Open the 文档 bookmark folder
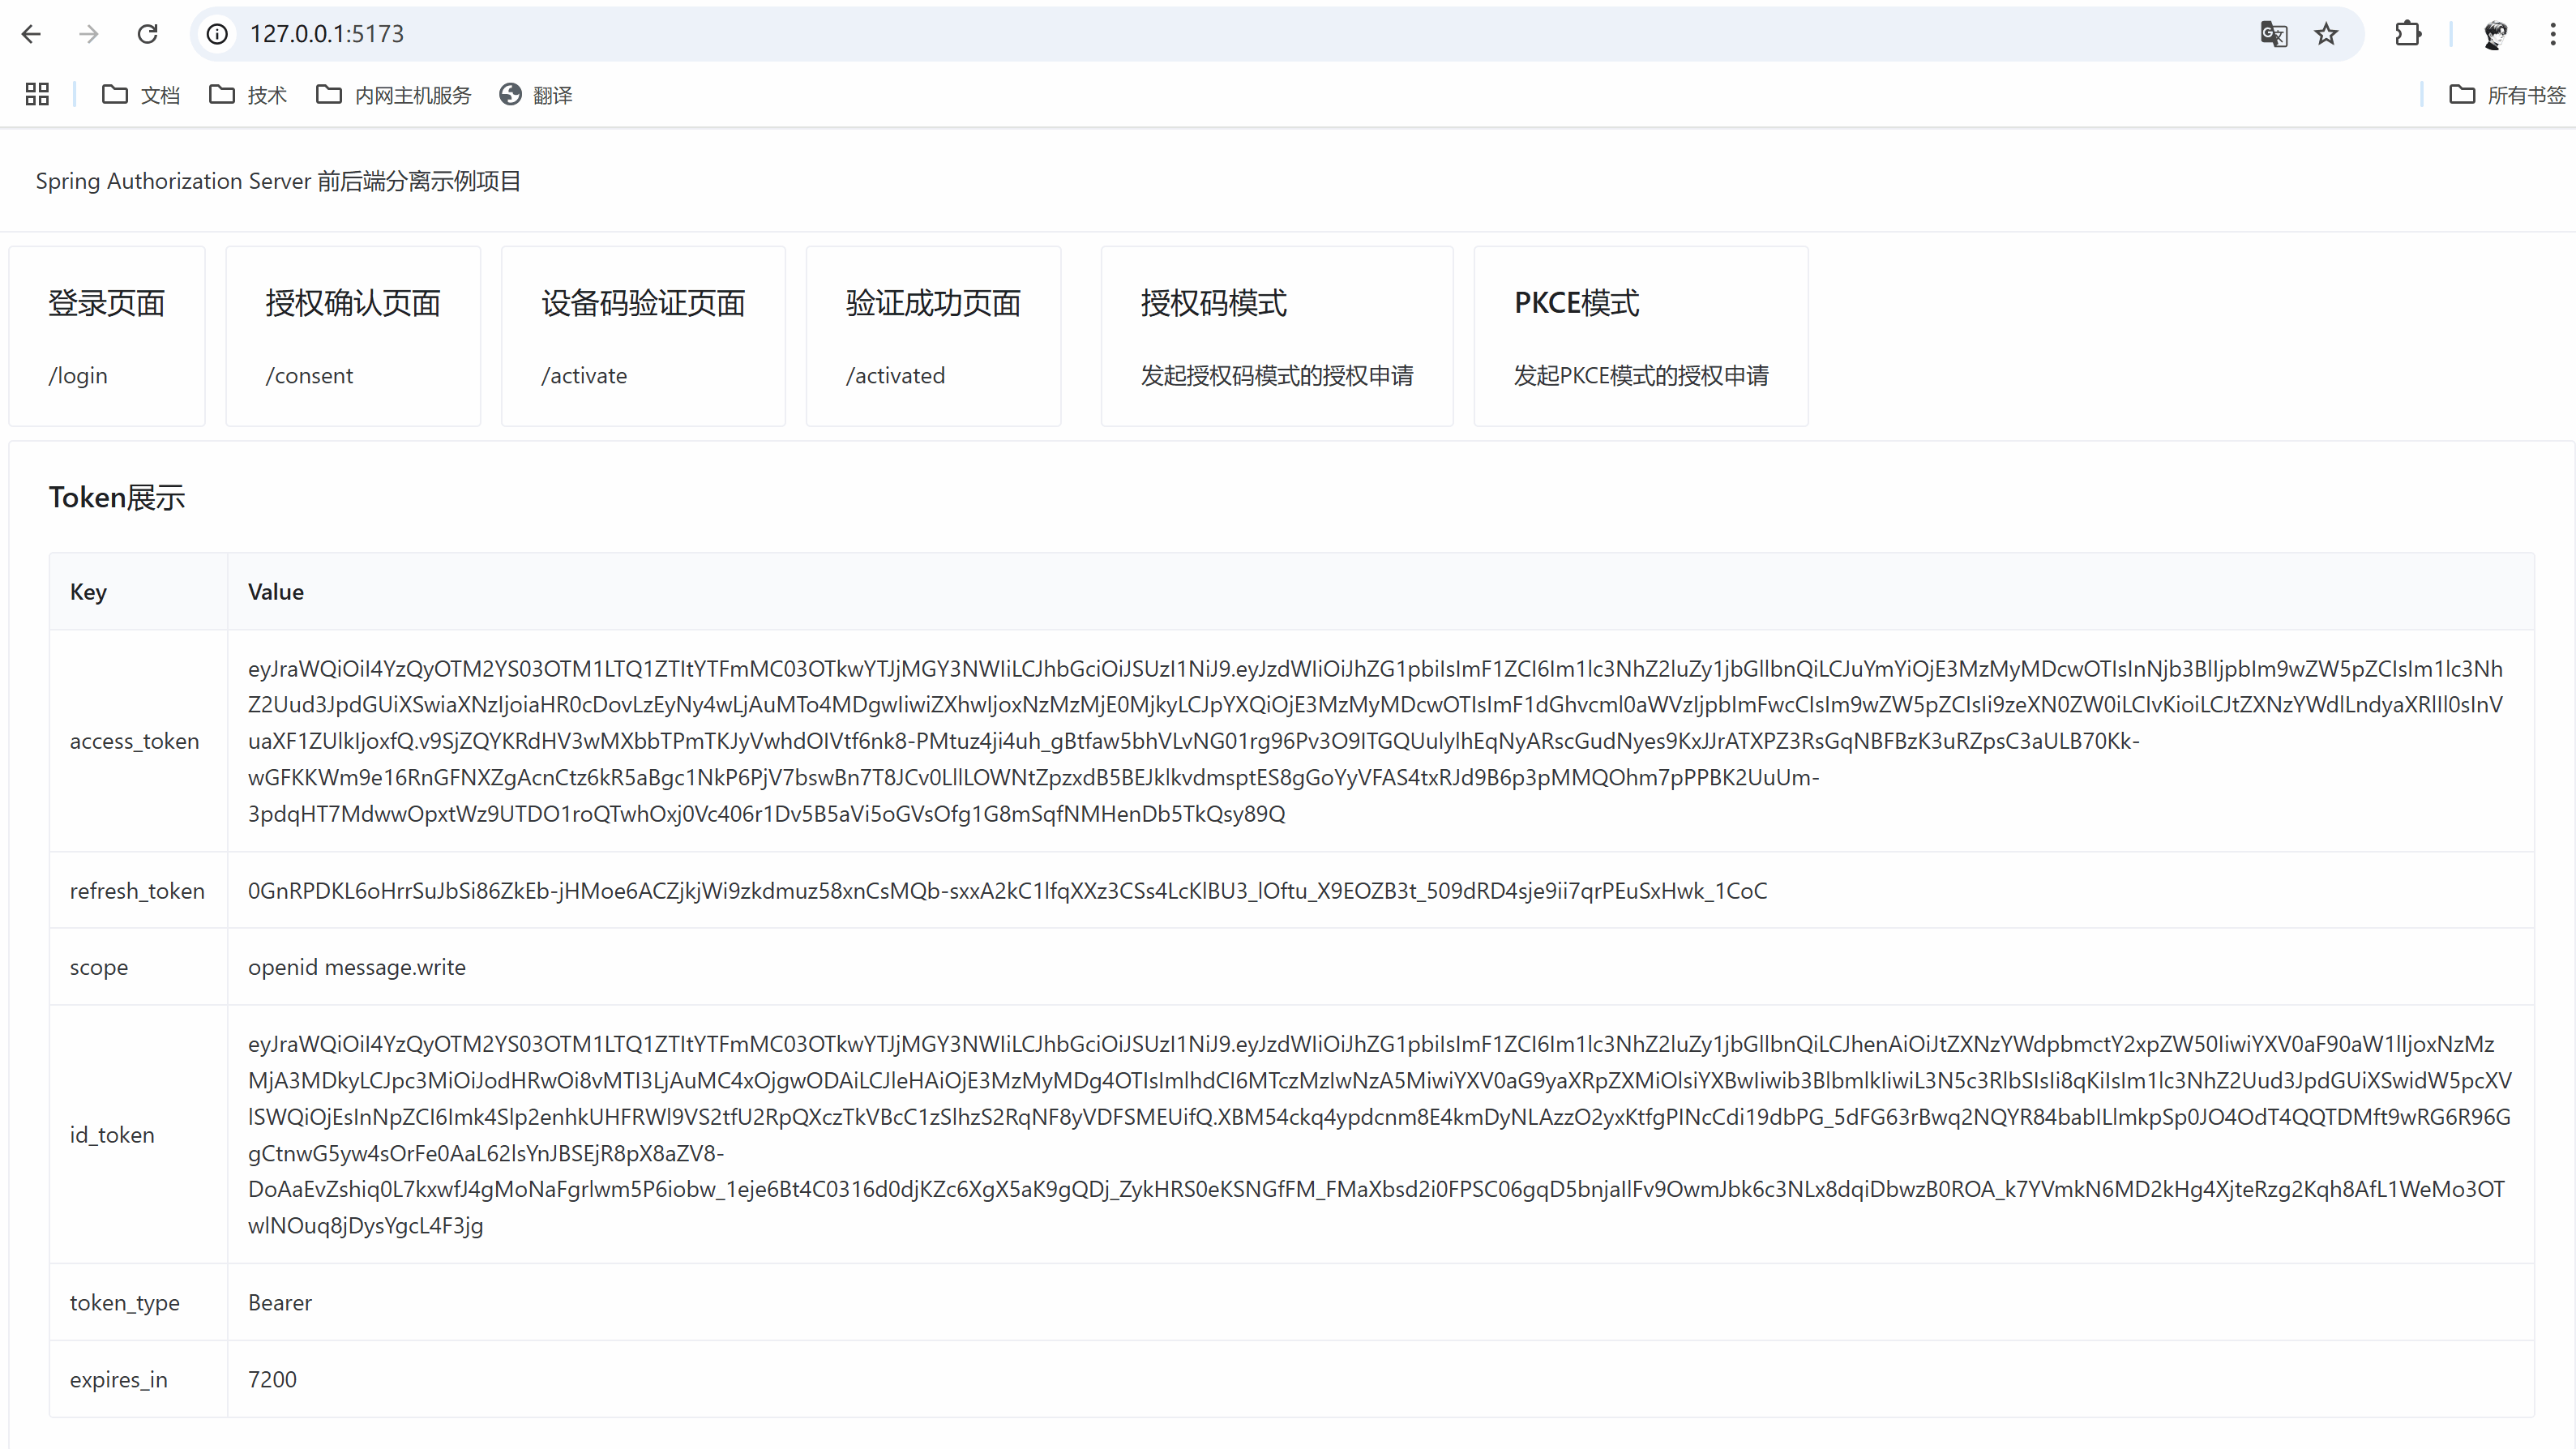2576x1449 pixels. [x=141, y=94]
